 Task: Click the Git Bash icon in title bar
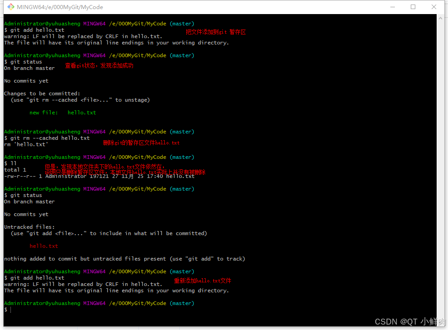coord(10,7)
